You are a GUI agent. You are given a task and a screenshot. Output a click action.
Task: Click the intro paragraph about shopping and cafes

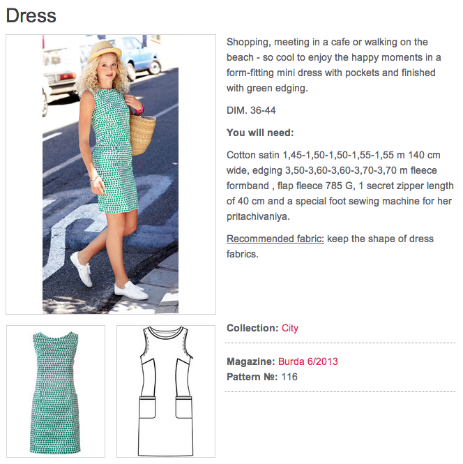(x=334, y=65)
